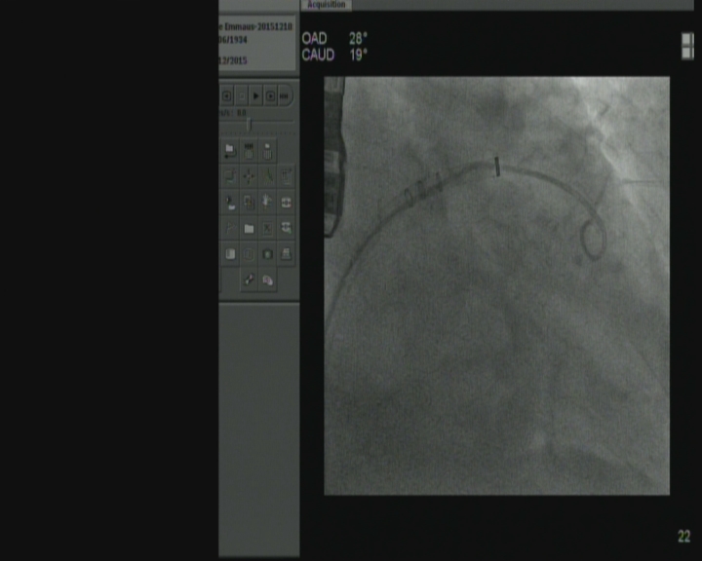This screenshot has width=702, height=561.
Task: Open the notepad annotation icon
Action: (x=286, y=176)
